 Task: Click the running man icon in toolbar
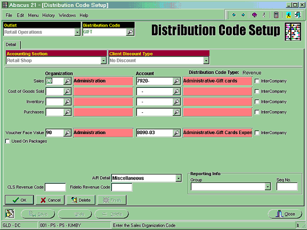tap(288, 15)
